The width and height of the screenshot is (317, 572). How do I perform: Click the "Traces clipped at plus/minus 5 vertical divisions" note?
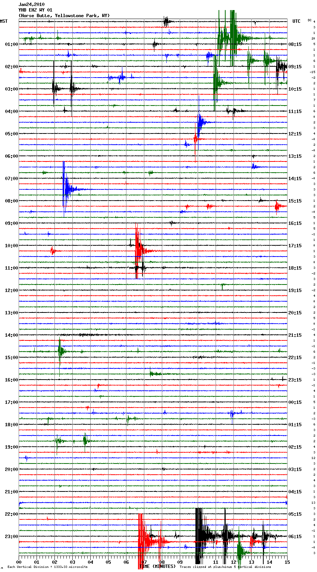225,567
